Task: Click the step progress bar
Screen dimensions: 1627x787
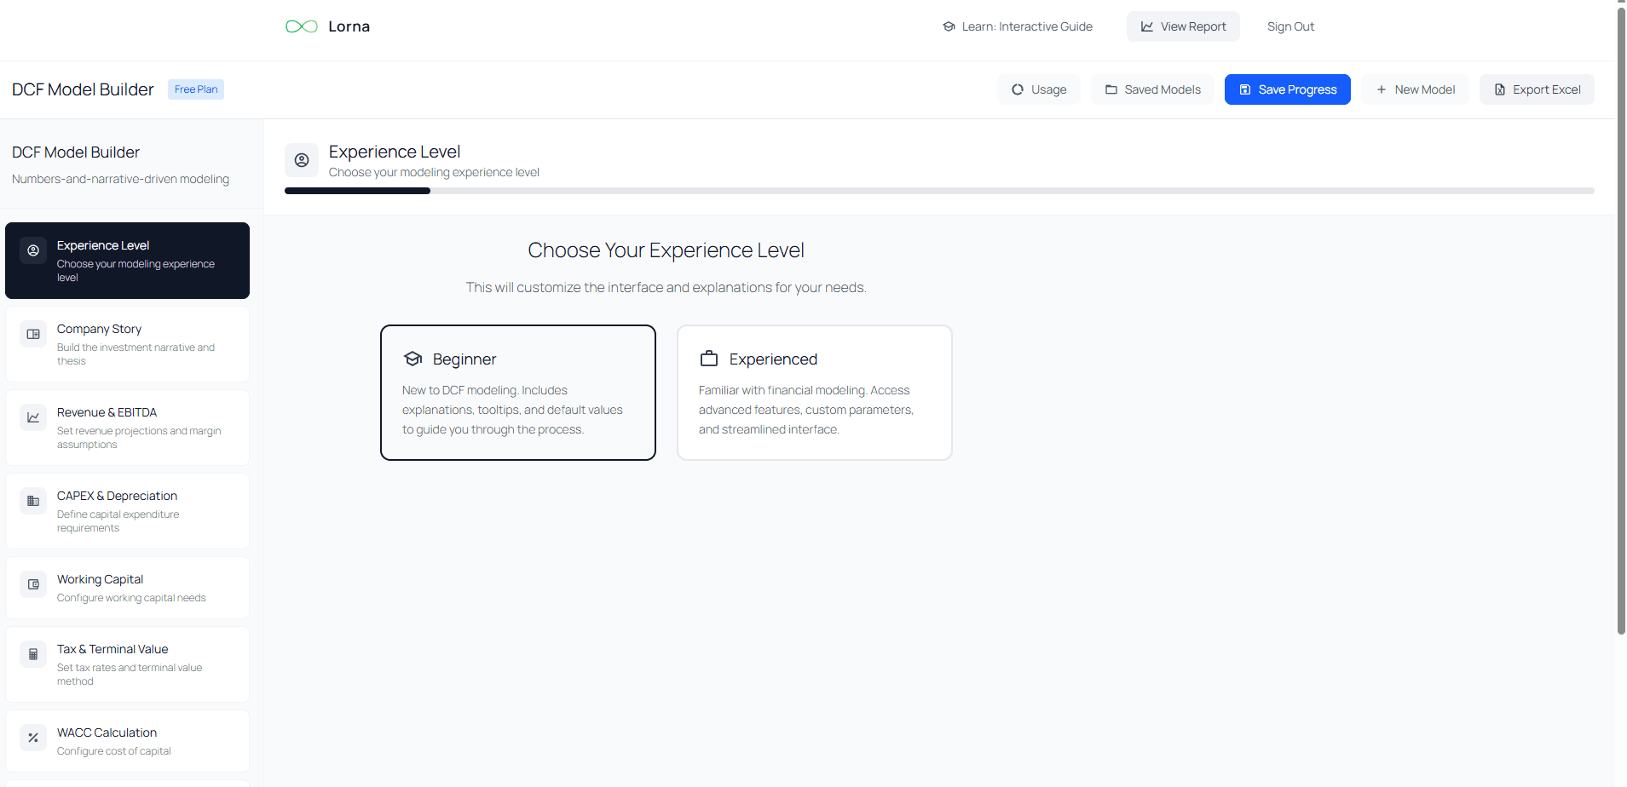Action: pos(939,191)
